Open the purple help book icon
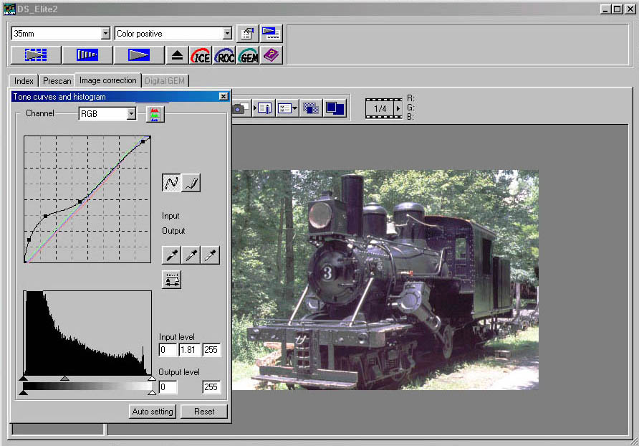The width and height of the screenshot is (639, 446). click(272, 55)
